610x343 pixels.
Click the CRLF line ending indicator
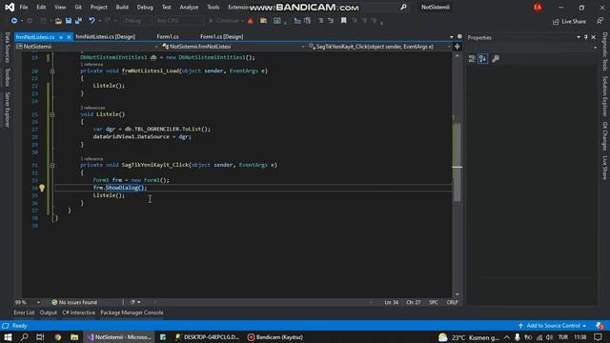click(x=452, y=302)
